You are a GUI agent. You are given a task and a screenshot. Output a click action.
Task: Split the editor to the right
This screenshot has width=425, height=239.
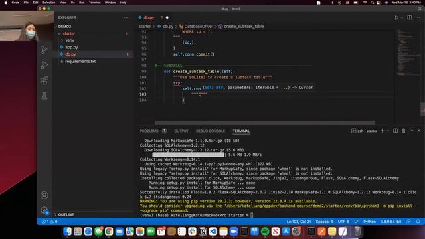point(410,17)
